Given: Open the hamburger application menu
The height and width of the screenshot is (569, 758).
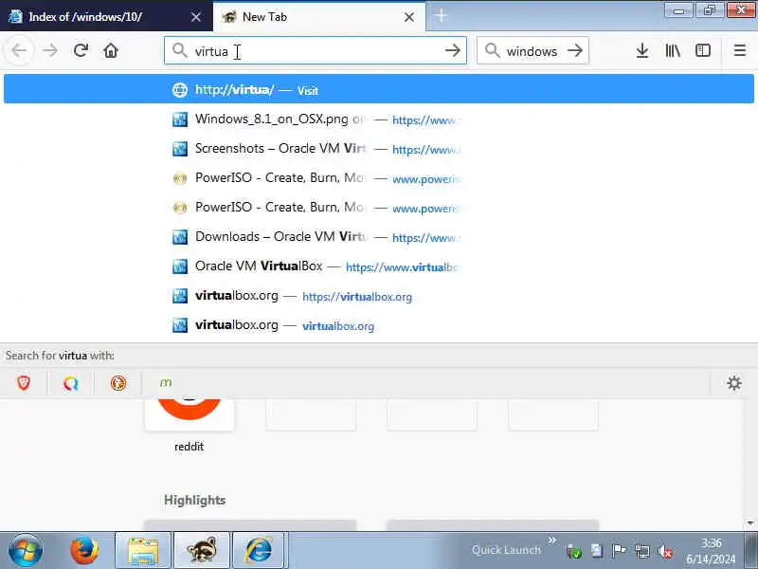Looking at the screenshot, I should tap(740, 50).
